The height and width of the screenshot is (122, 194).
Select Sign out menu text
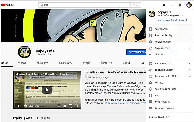(x=159, y=54)
